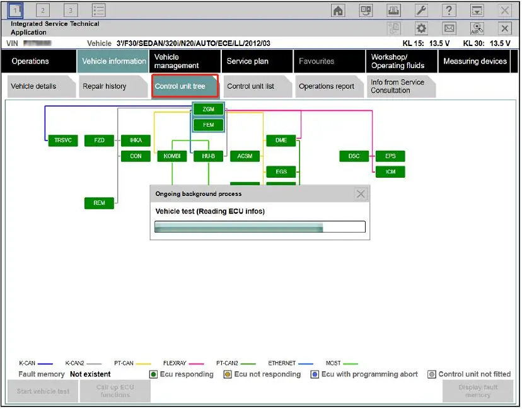
Task: Select the FZD control unit node
Action: [99, 141]
